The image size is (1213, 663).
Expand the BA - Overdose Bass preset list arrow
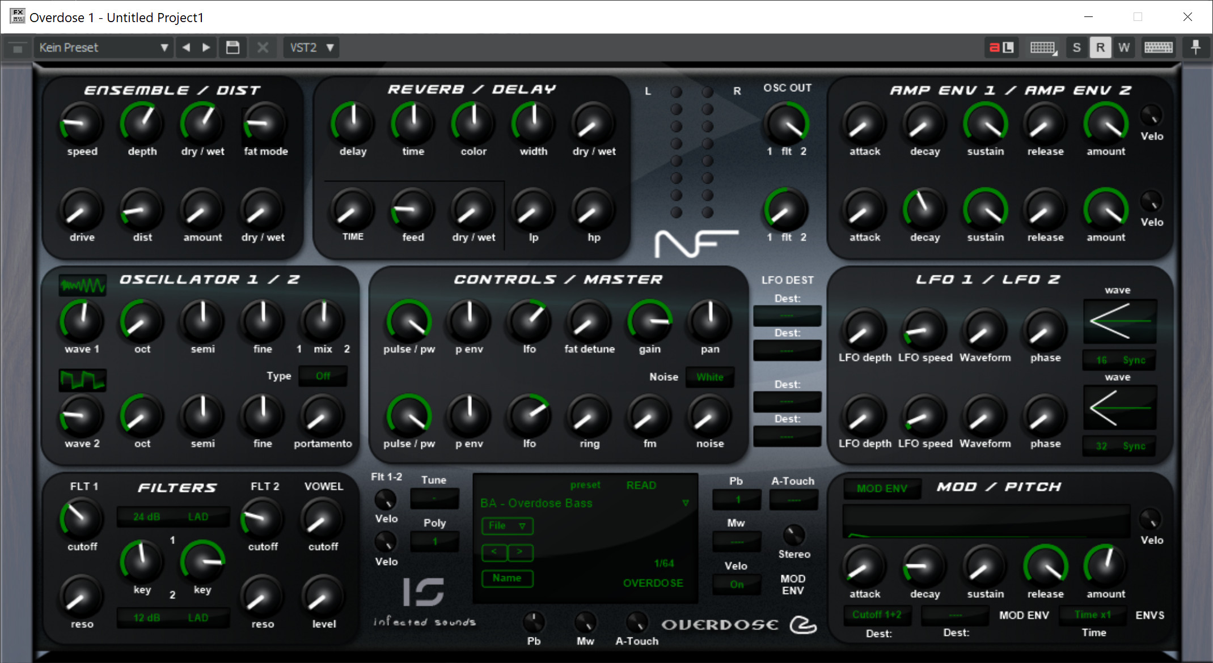click(x=686, y=503)
